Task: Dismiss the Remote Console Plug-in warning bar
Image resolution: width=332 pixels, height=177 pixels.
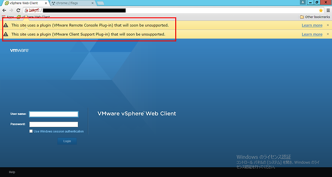Action: [328, 25]
